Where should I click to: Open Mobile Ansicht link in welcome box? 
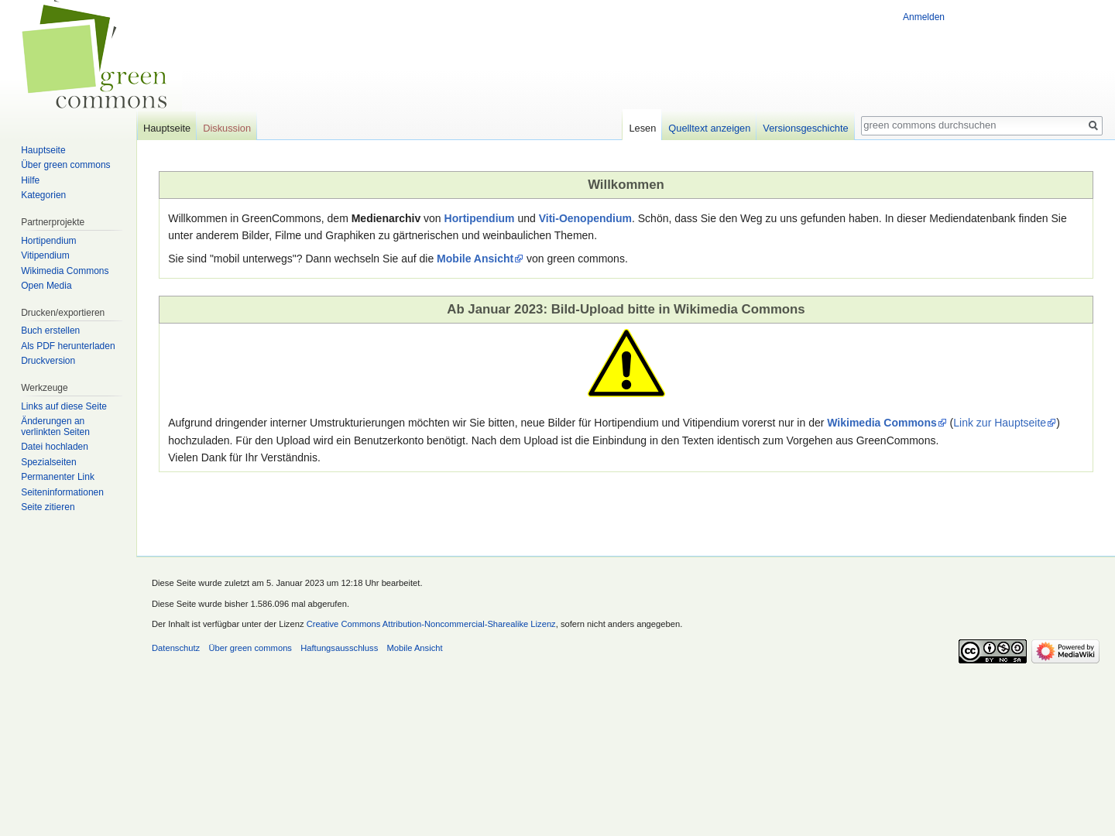(x=479, y=259)
